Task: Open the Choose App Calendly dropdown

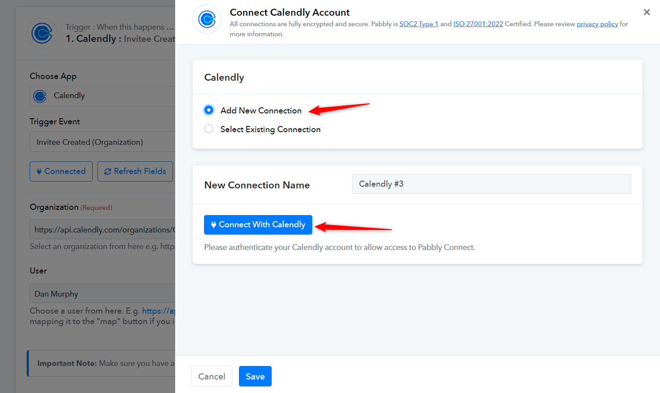Action: click(103, 96)
